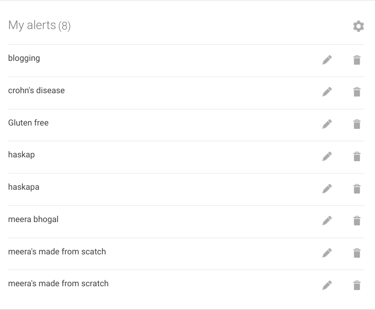Viewport: 375px width, 310px height.
Task: Edit the meera bhogal alert
Action: pyautogui.click(x=327, y=221)
